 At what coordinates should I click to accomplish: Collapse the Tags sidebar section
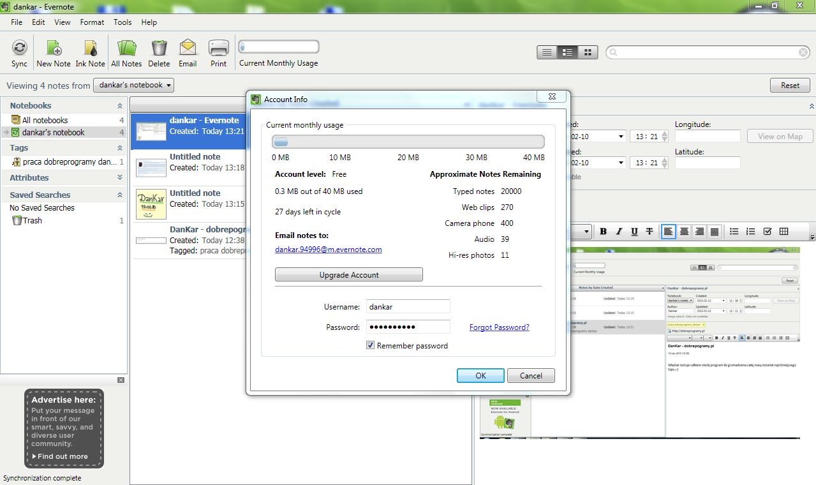click(x=120, y=148)
